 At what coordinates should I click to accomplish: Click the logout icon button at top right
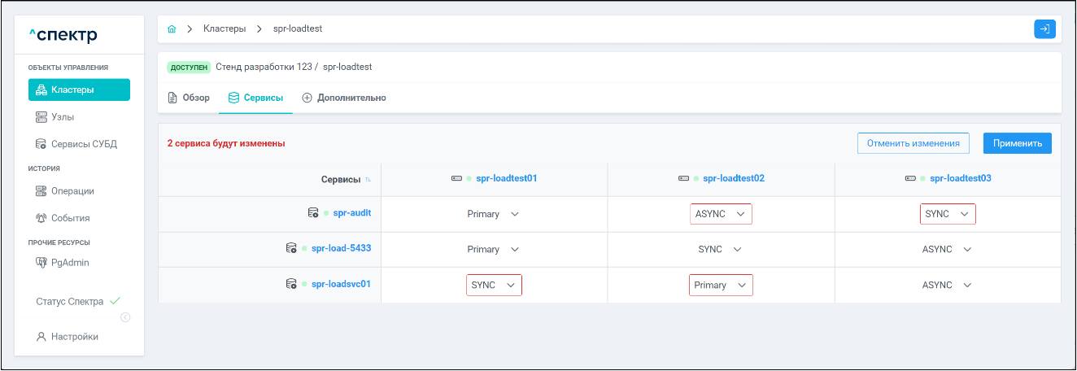click(1044, 29)
